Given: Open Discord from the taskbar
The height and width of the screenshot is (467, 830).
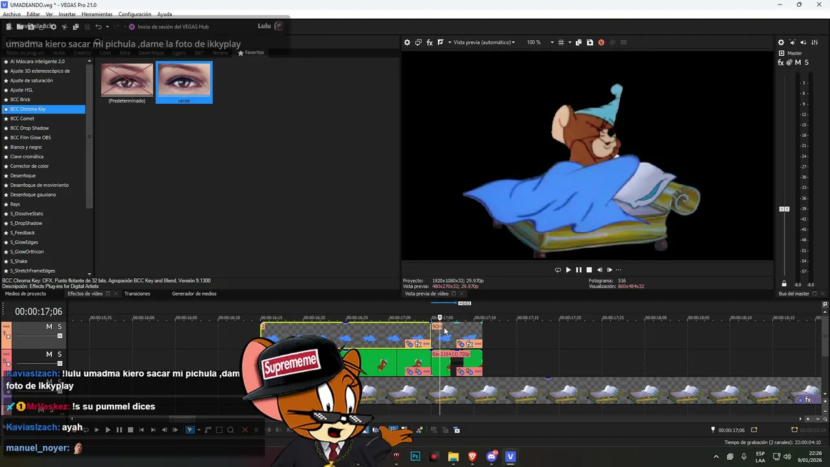Looking at the screenshot, I should click(492, 457).
